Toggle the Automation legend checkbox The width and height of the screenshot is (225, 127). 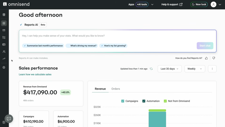point(144,101)
